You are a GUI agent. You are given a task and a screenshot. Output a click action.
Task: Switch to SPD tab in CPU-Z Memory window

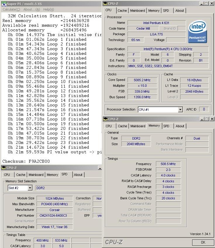tap(166, 126)
